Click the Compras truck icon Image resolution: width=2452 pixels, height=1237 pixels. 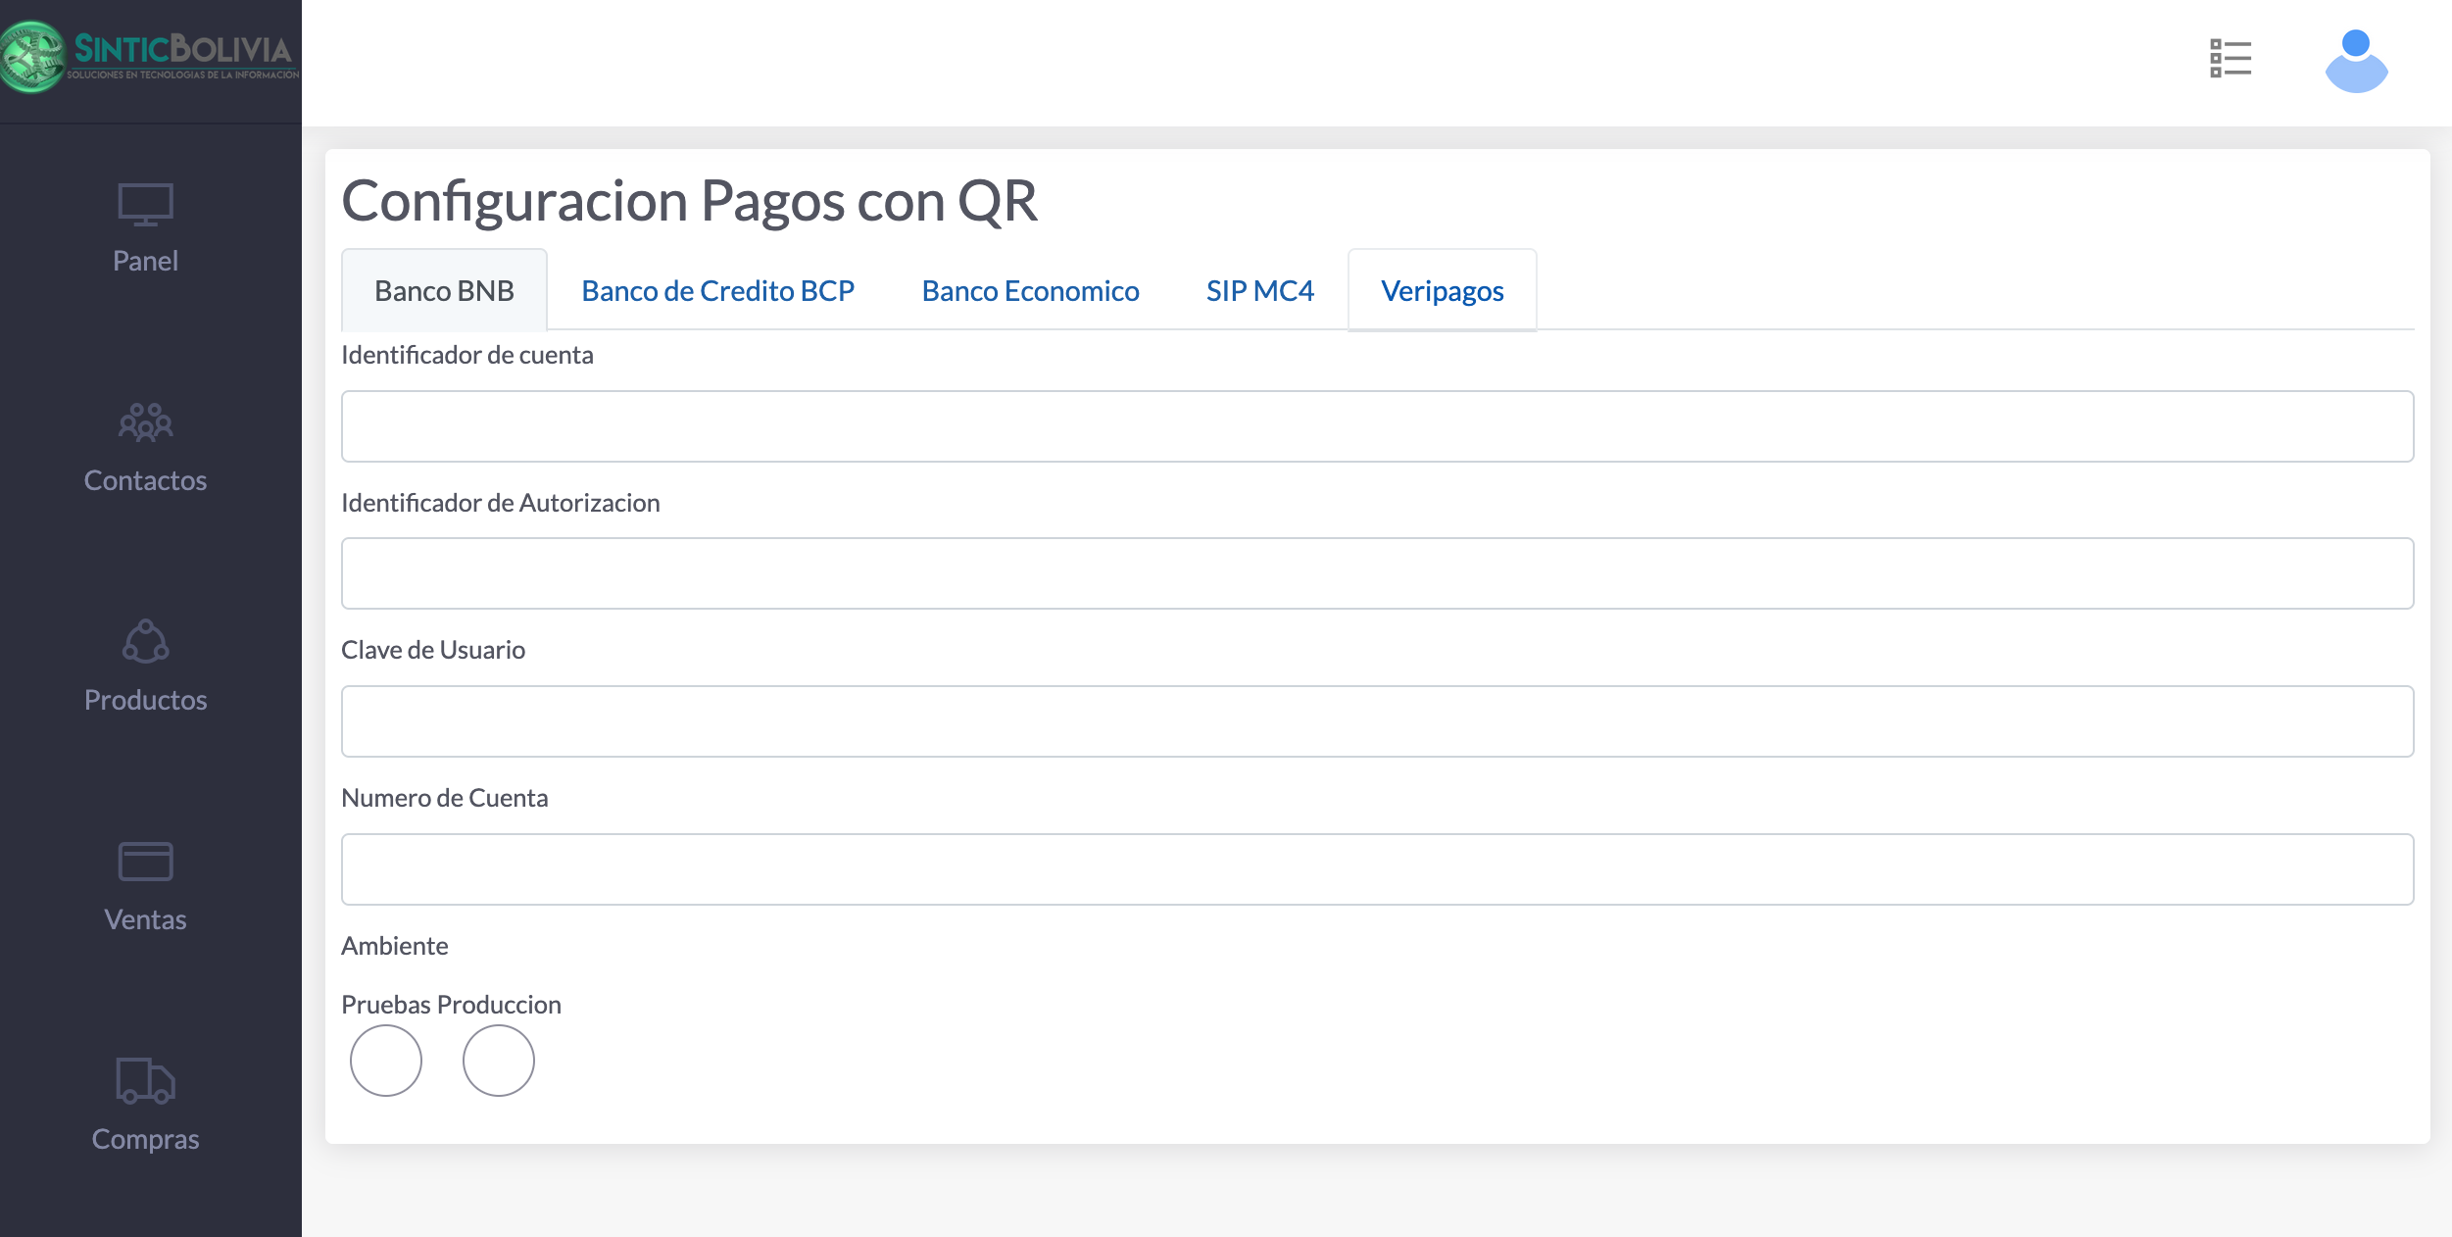145,1080
